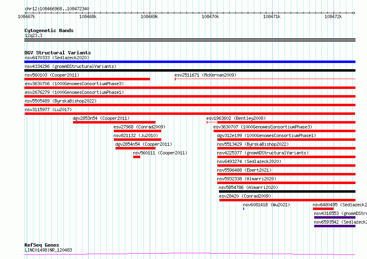Click the nsv6470333 (Sedlazeck2020) variant label
This screenshot has width=367, height=259.
click(x=57, y=58)
